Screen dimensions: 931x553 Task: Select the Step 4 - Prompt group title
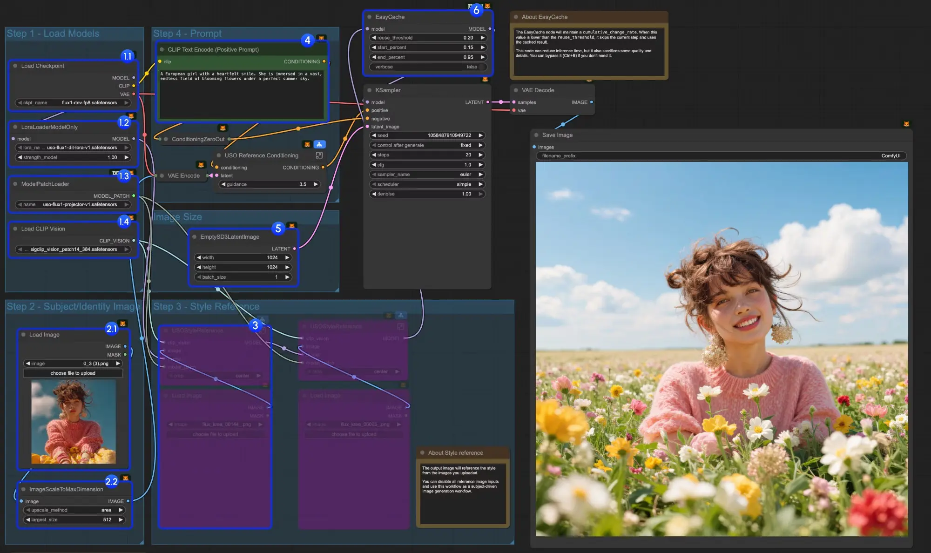point(187,34)
